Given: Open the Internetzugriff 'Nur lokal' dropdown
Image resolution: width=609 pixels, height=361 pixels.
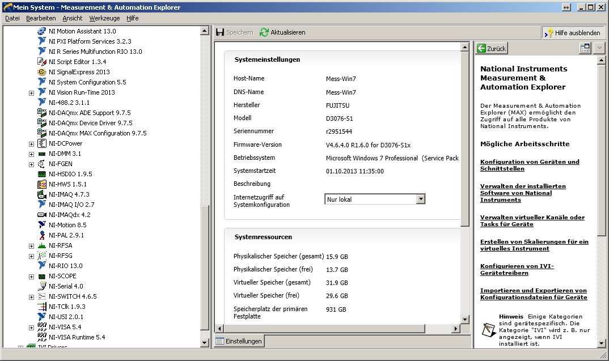Looking at the screenshot, I should tap(420, 199).
